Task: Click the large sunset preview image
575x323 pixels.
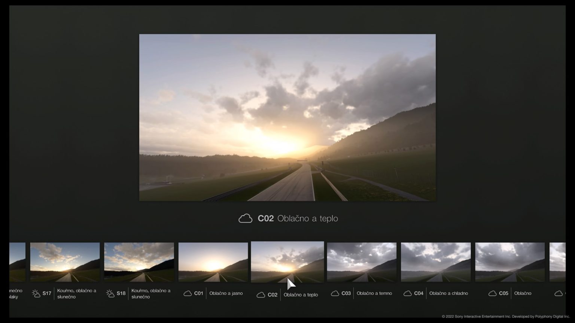Action: [x=287, y=117]
